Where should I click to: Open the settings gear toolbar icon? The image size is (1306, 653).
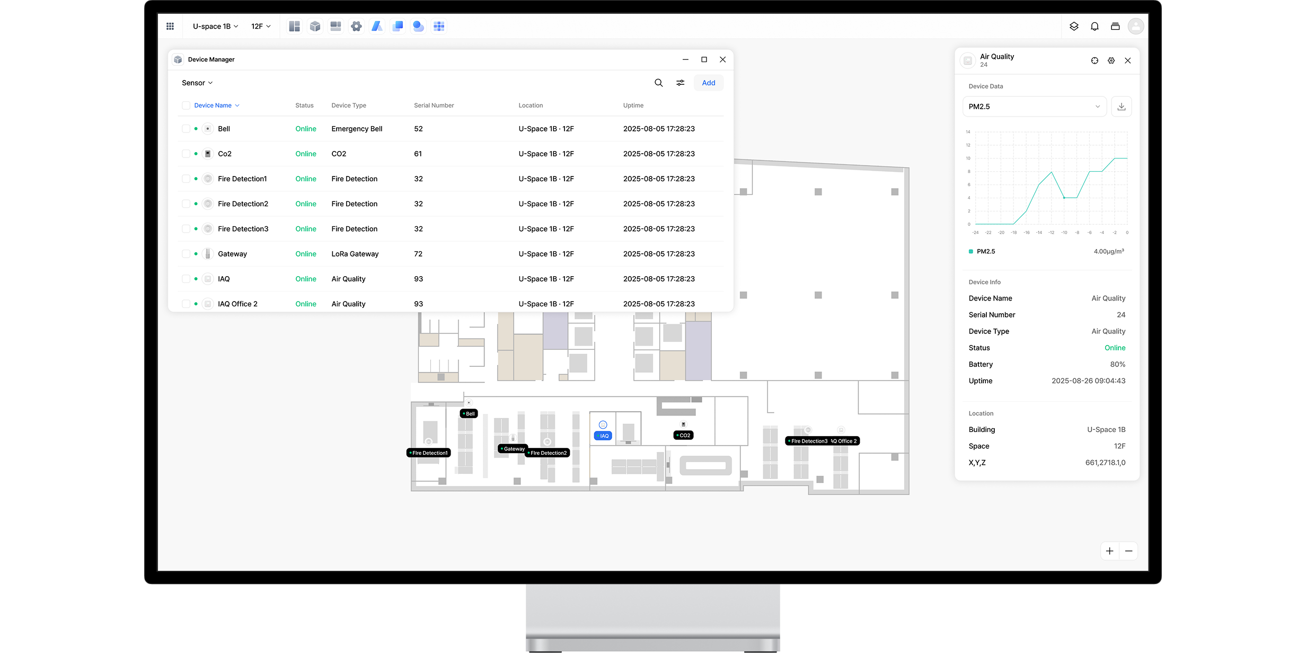[x=356, y=26]
